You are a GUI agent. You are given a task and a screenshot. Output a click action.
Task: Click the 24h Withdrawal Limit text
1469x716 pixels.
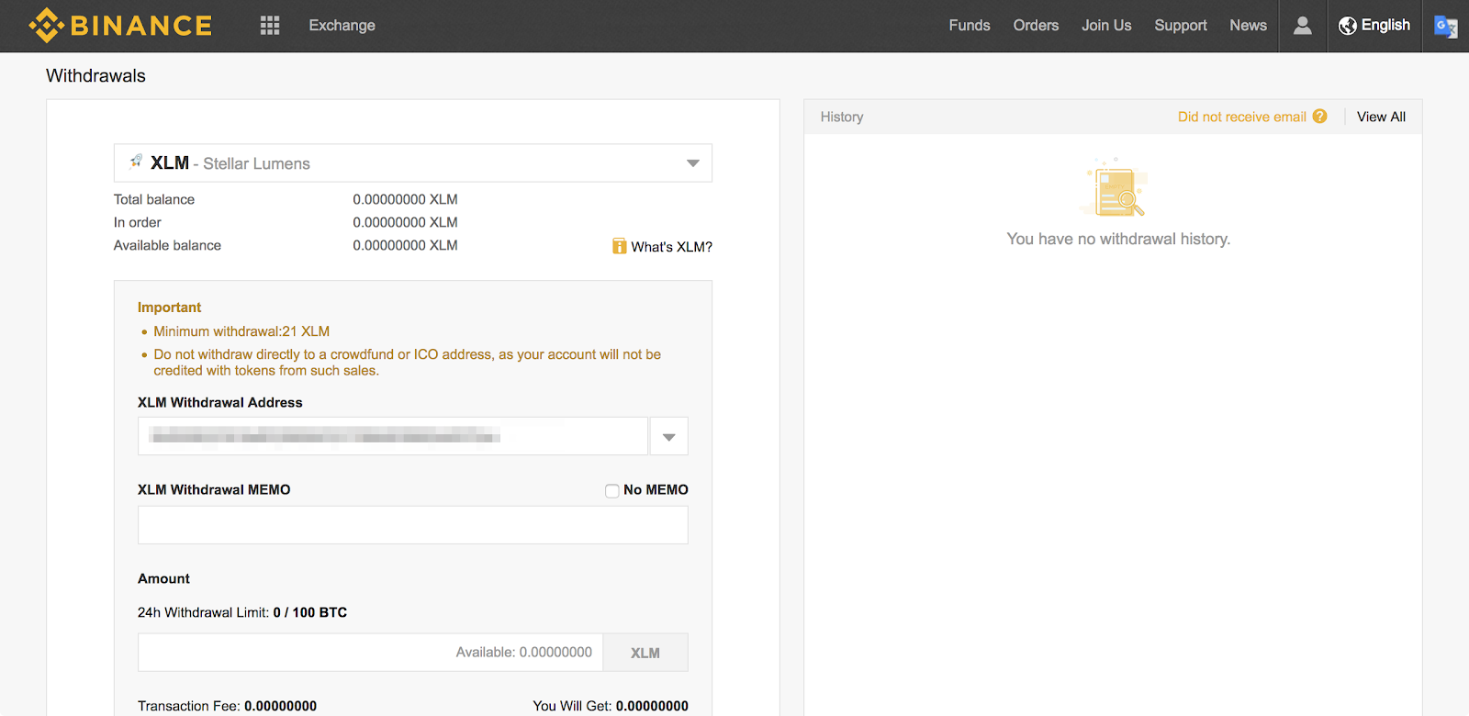tap(242, 612)
